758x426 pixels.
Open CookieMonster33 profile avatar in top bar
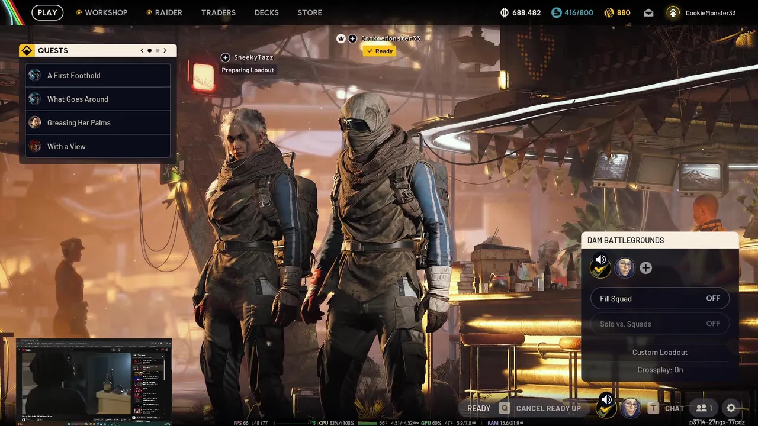673,12
